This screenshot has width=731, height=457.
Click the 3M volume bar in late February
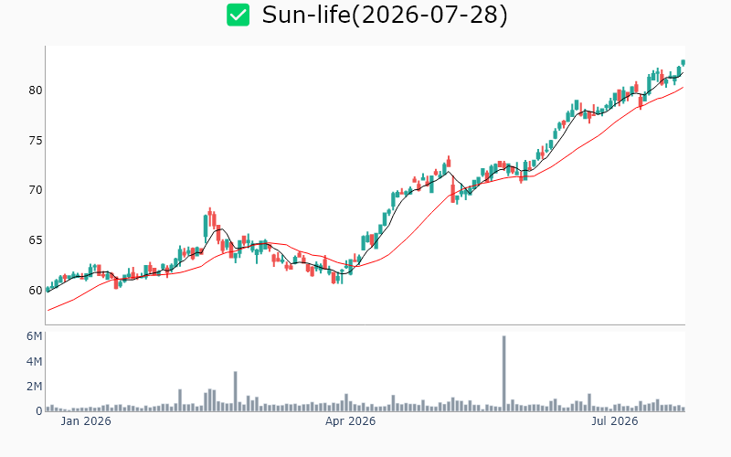tap(236, 391)
